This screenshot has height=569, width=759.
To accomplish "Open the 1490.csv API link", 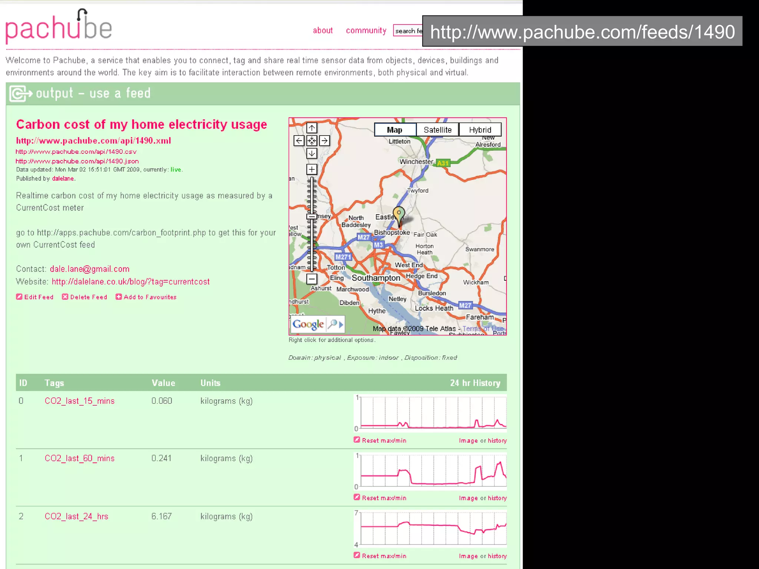I will coord(76,152).
